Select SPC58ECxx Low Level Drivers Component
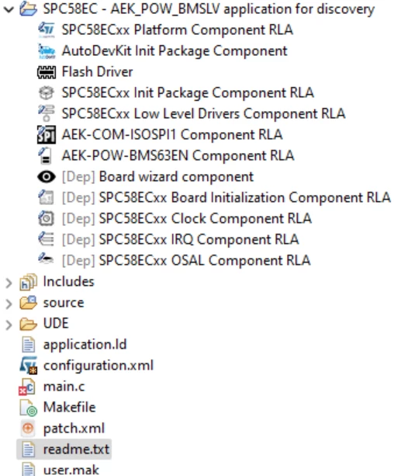Screen dimensions: 394x476 click(203, 113)
